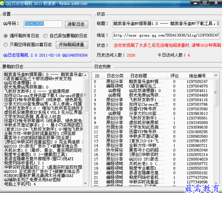Click the 标题 text field
The height and width of the screenshot is (198, 222).
click(166, 24)
